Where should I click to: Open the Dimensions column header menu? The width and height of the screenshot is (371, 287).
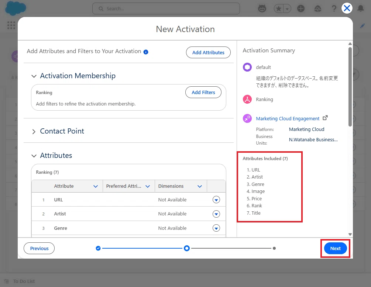(200, 186)
